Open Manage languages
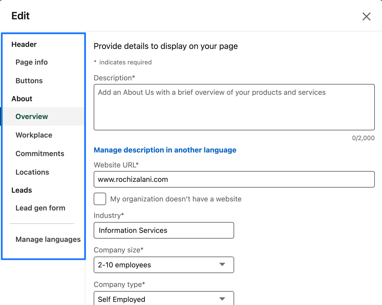Image resolution: width=382 pixels, height=305 pixels. click(48, 239)
